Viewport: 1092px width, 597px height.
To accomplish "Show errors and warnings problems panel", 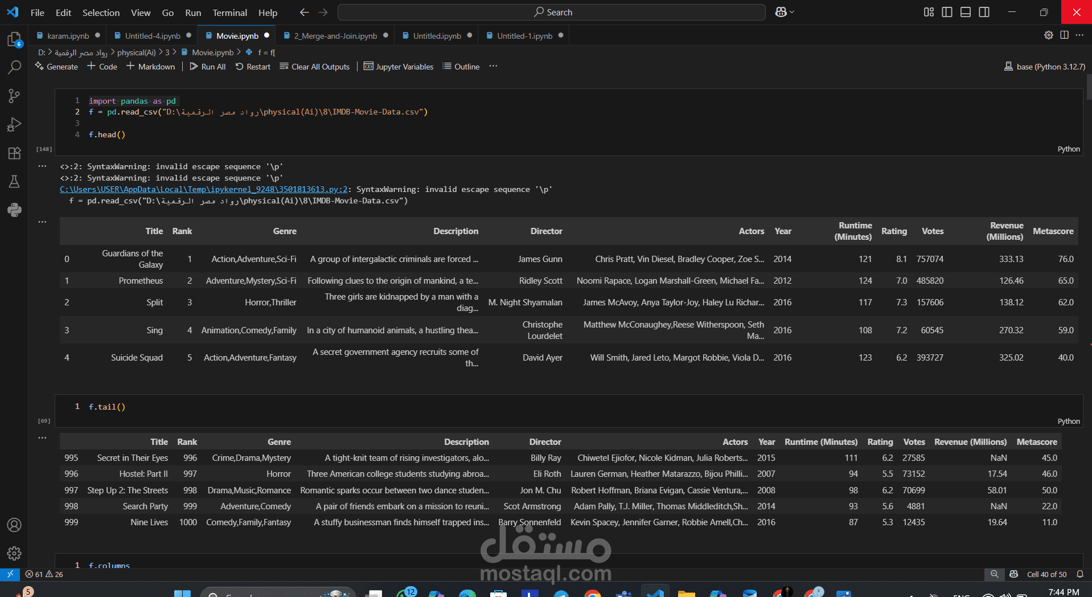I will coord(44,574).
